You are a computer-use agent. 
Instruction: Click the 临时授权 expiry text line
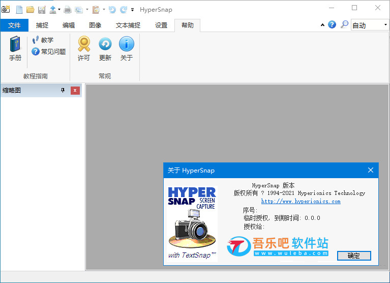282,218
